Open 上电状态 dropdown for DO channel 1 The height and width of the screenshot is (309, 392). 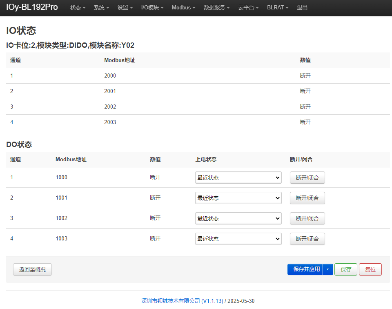238,178
